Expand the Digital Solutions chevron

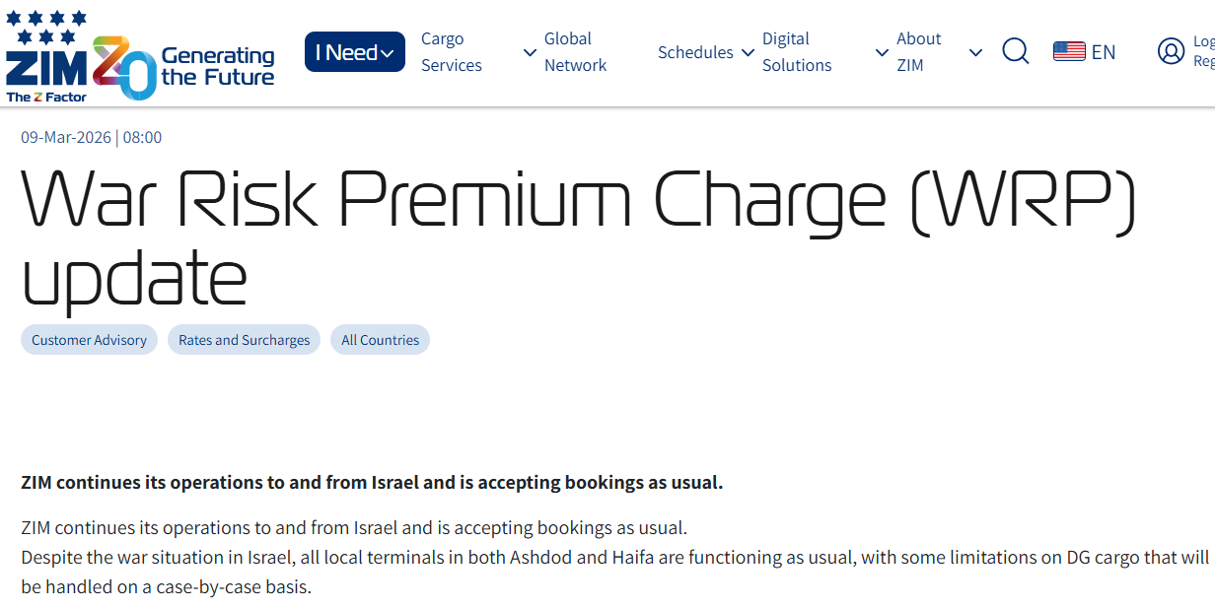click(x=882, y=53)
